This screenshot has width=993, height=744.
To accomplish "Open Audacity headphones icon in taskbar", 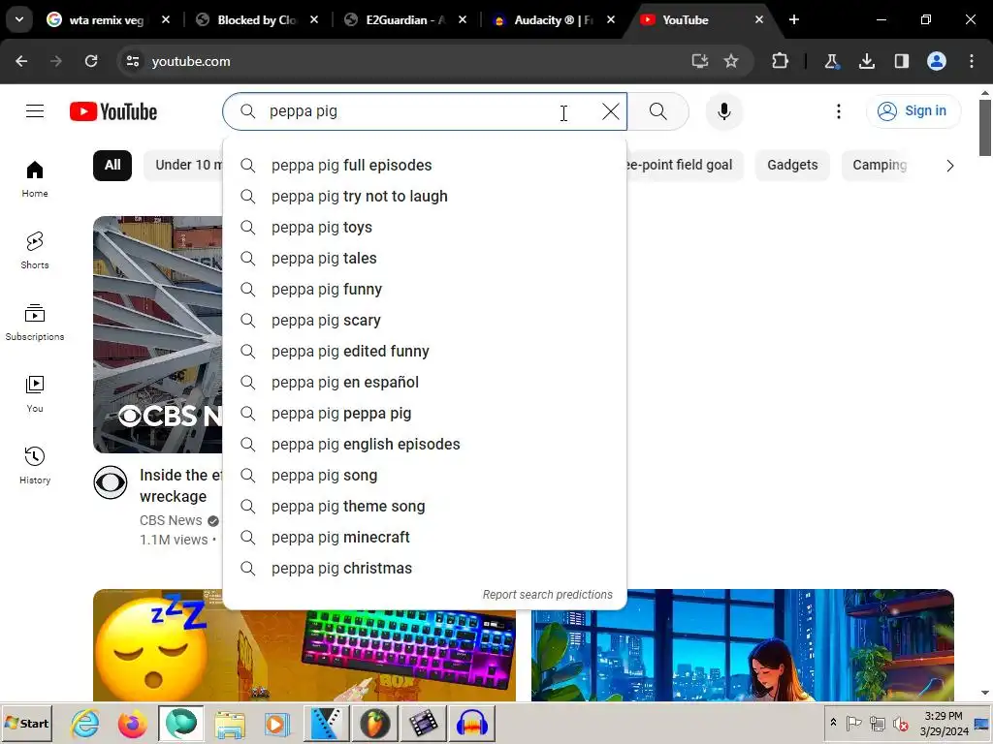I will pos(472,724).
